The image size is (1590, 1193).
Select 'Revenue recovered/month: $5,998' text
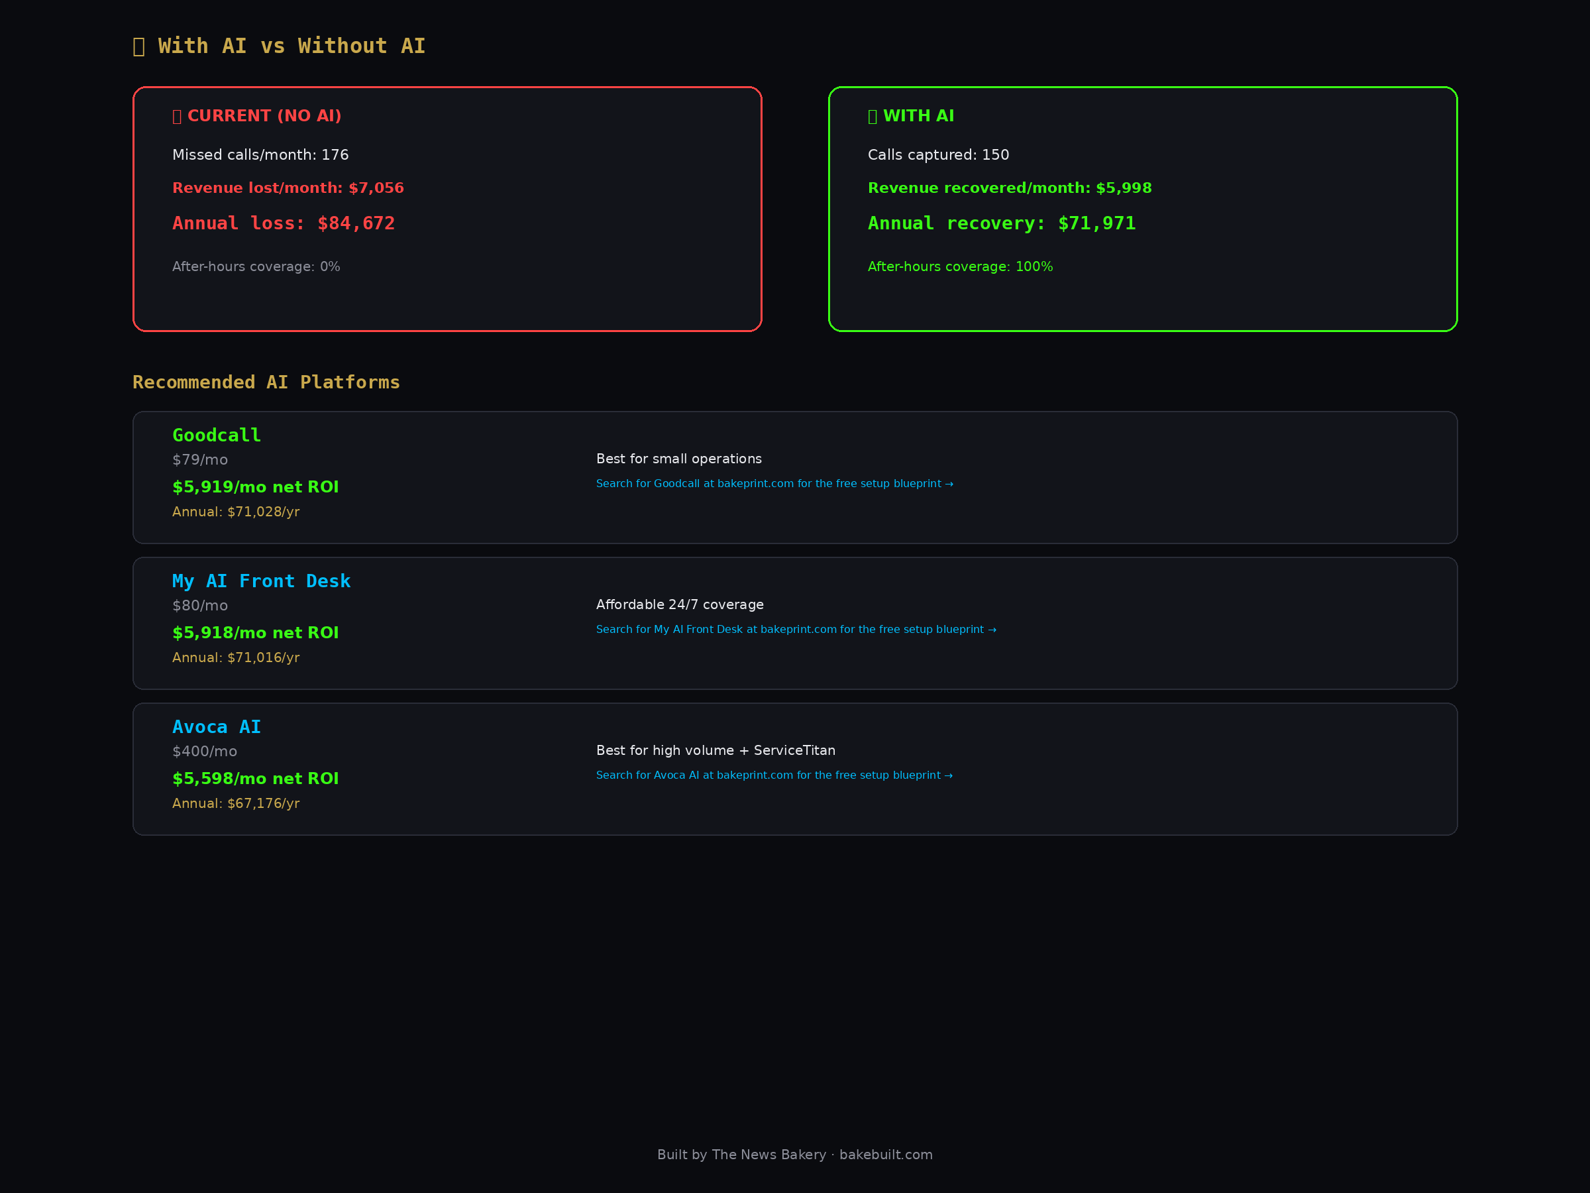[1009, 188]
